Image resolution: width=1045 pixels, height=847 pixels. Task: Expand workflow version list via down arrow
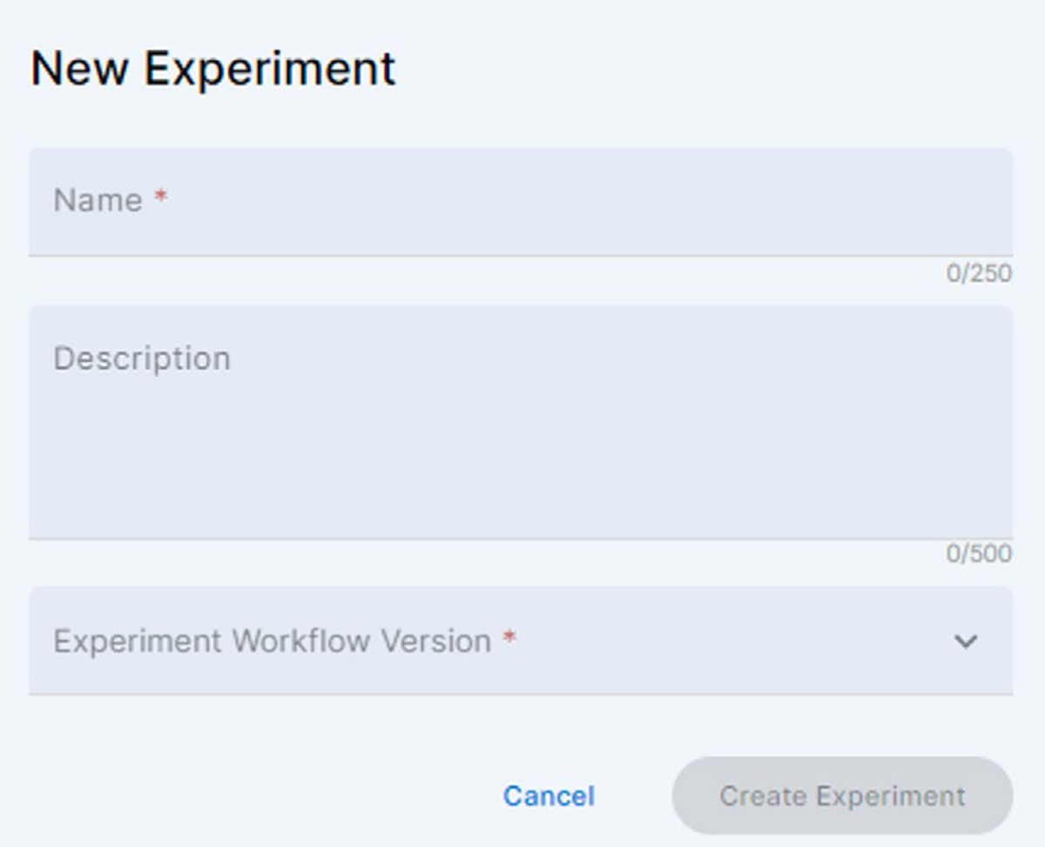(966, 642)
